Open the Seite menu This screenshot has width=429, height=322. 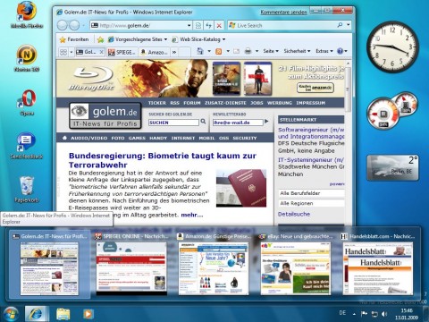[271, 51]
